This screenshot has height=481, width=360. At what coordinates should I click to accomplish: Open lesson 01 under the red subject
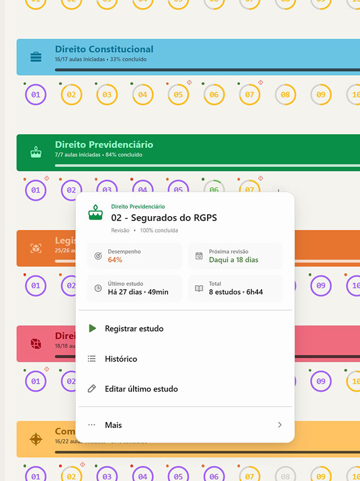coord(36,381)
